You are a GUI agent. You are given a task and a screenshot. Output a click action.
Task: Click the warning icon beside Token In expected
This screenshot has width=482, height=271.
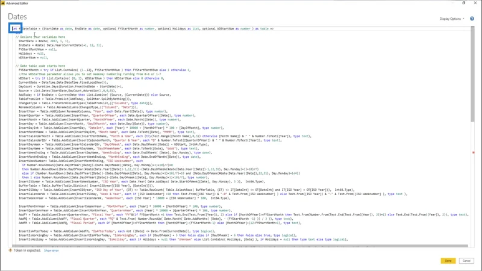[10, 251]
